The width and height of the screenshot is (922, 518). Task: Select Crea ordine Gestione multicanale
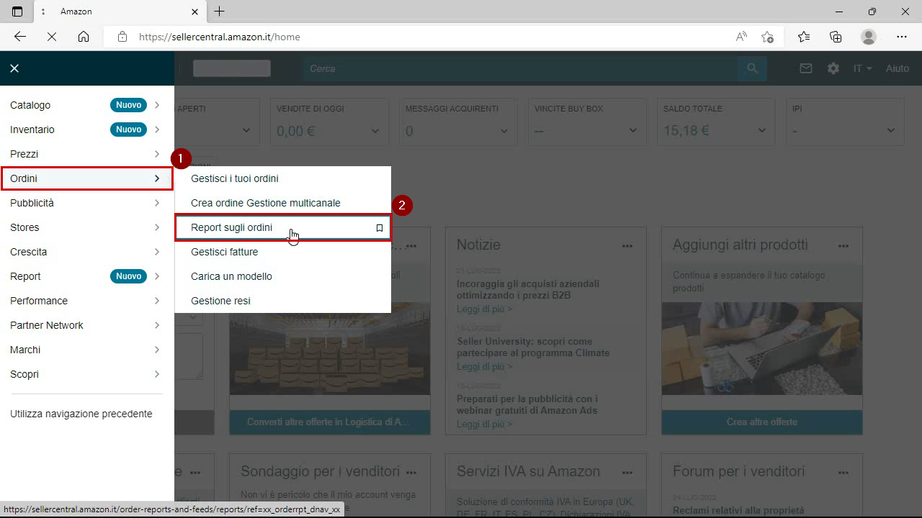[266, 203]
